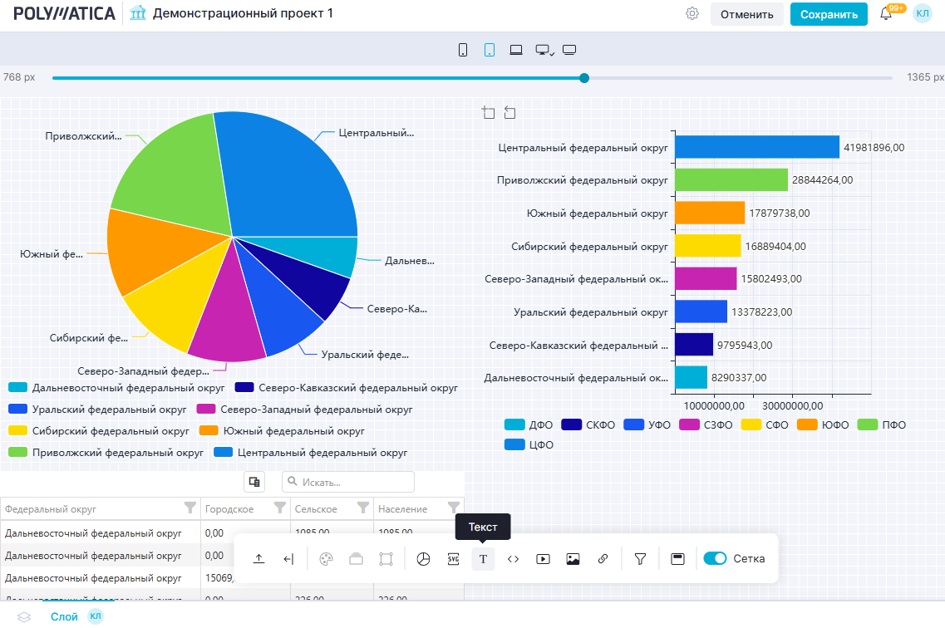The image size is (945, 628).
Task: Toggle the Сетка grid switch
Action: click(715, 559)
